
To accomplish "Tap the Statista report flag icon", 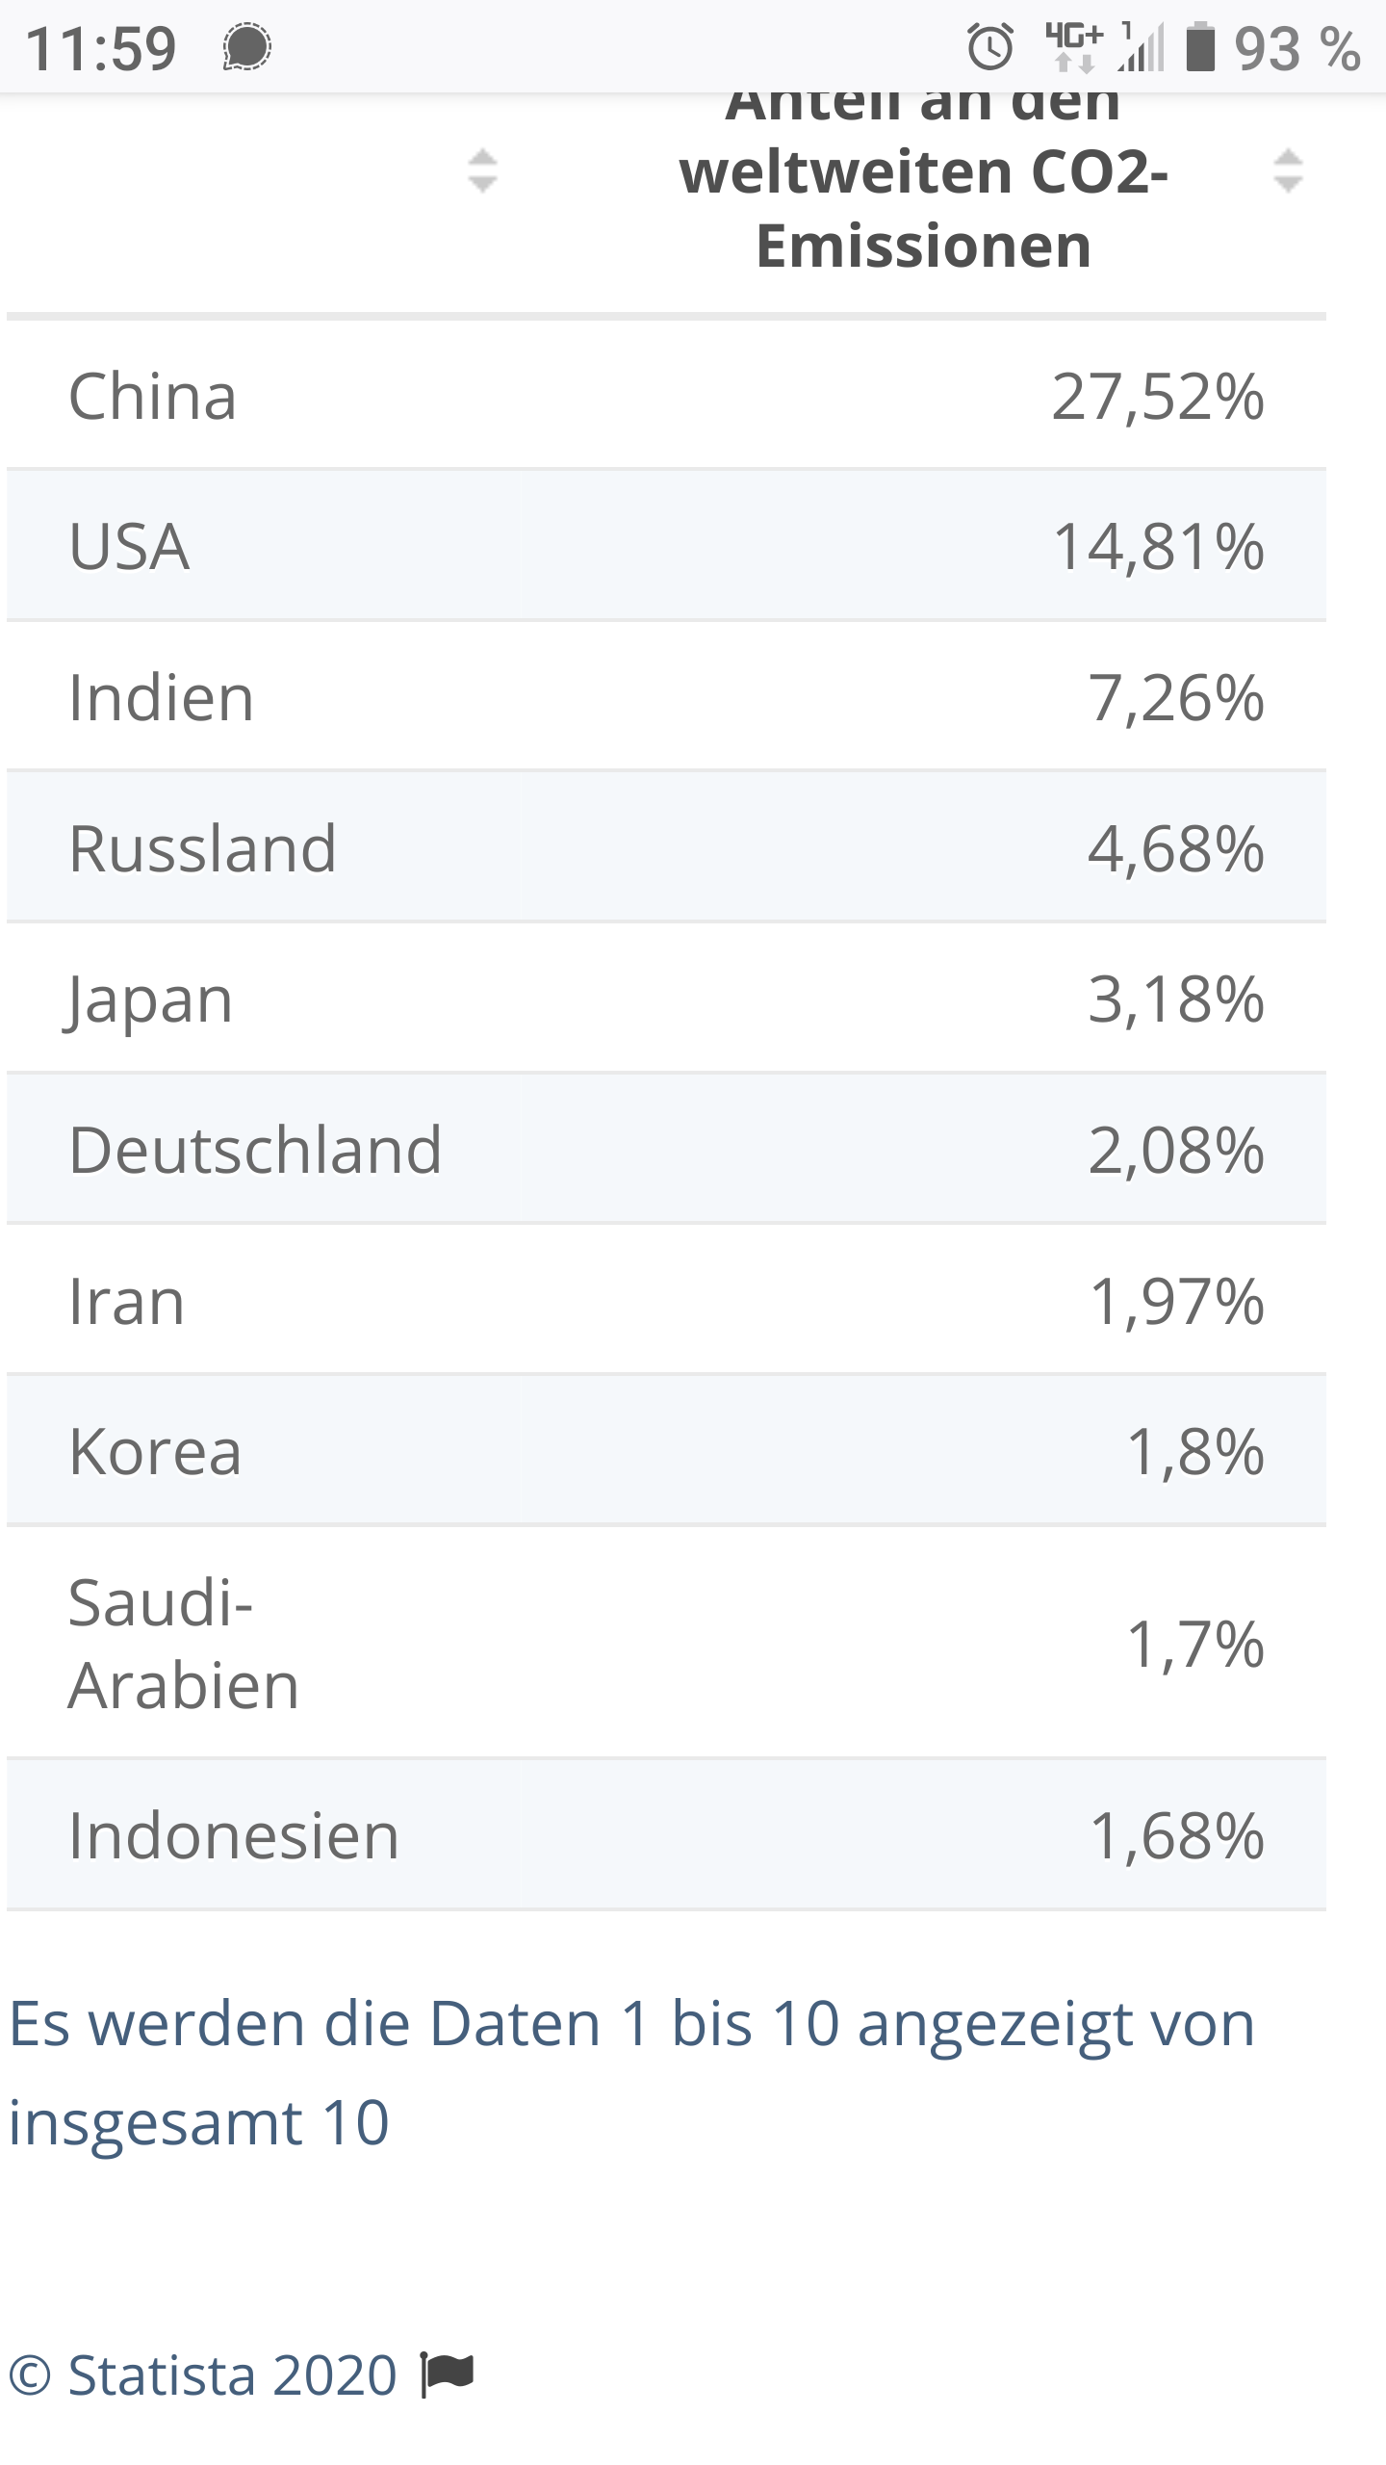I will click(448, 2375).
